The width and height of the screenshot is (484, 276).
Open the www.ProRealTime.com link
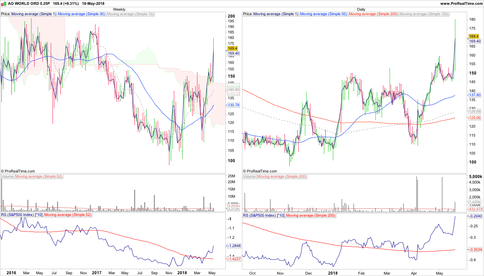[461, 3]
